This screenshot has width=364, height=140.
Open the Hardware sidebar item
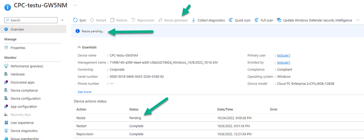coord(17,75)
